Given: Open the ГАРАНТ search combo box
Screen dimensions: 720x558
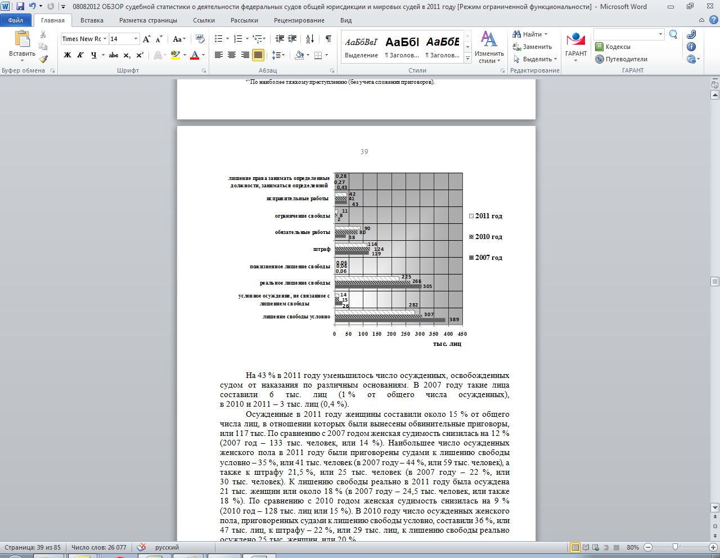Looking at the screenshot, I should coord(629,35).
